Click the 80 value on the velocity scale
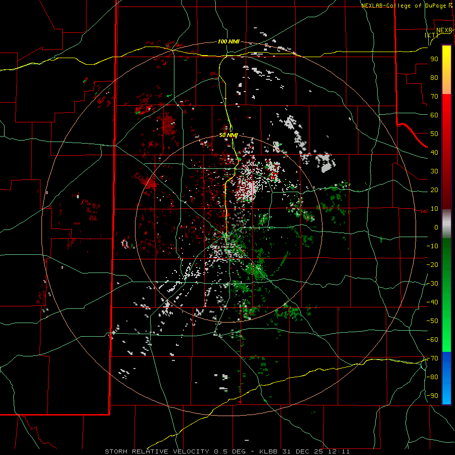The width and height of the screenshot is (455, 455). [434, 78]
